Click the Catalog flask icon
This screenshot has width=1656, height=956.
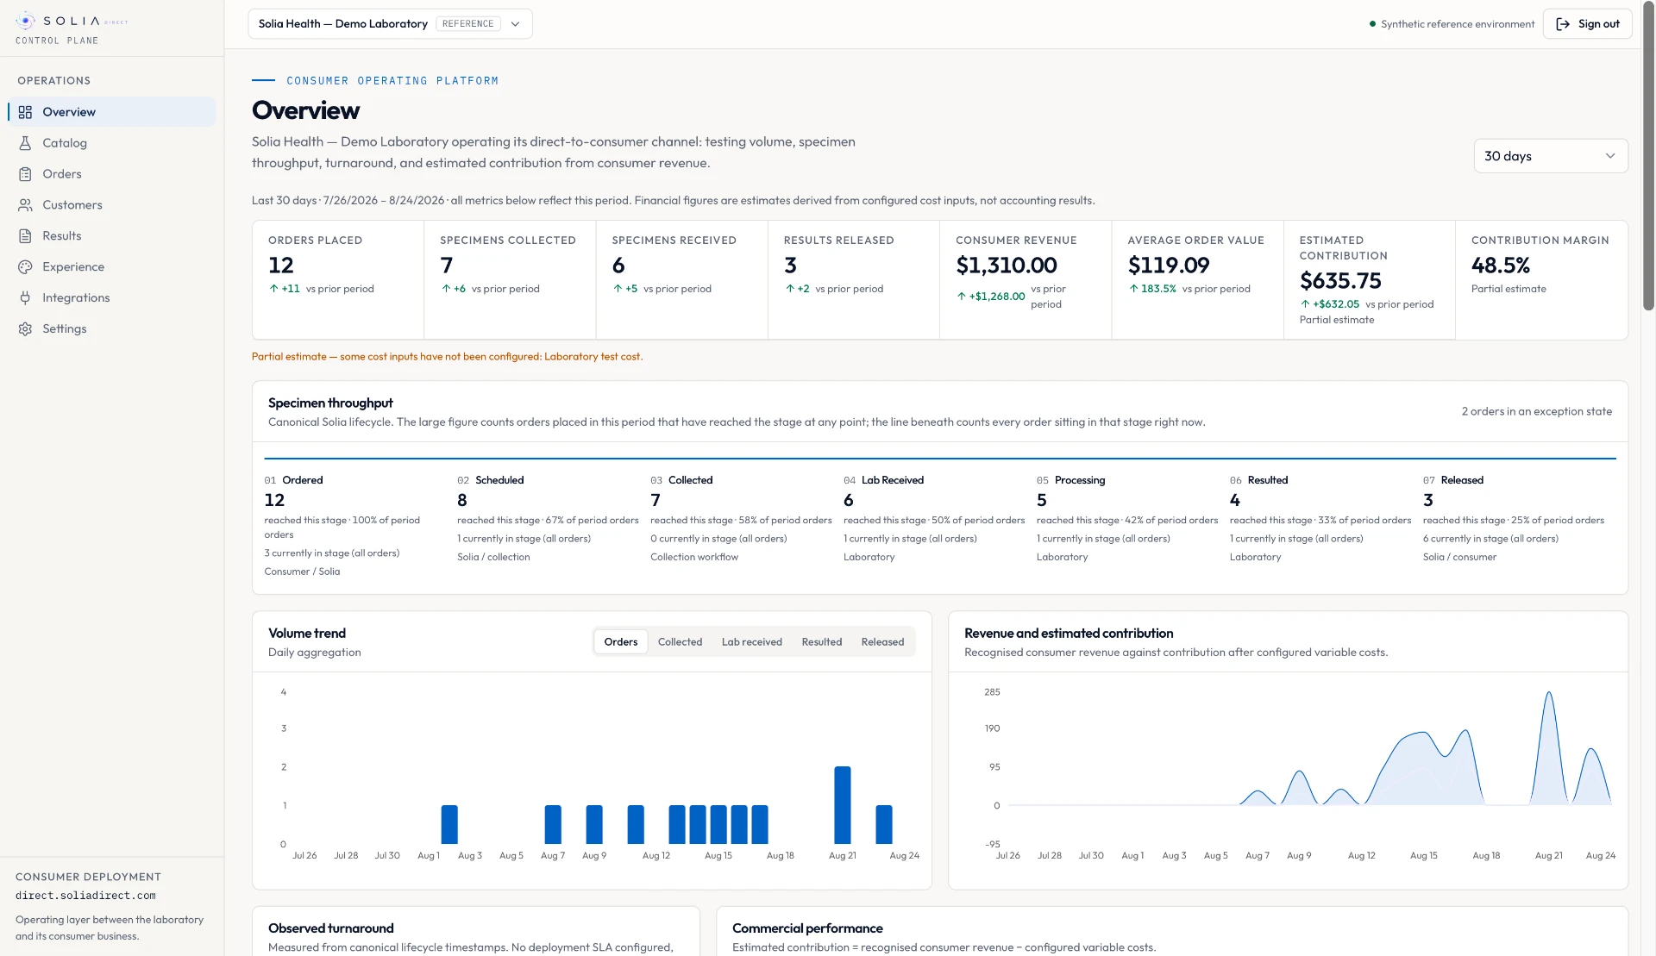pyautogui.click(x=25, y=143)
